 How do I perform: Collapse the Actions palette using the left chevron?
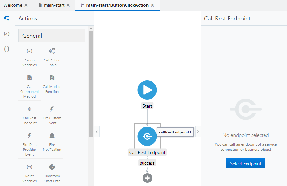[97, 131]
